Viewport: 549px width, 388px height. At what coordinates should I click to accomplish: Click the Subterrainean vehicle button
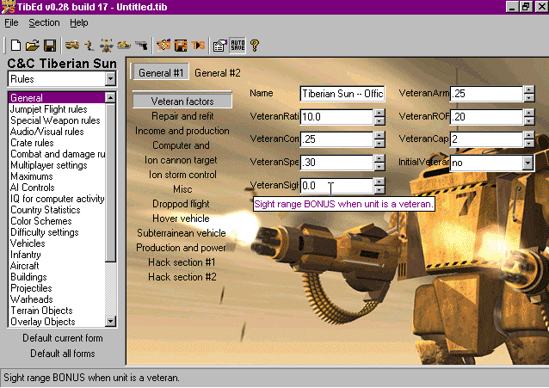click(182, 233)
